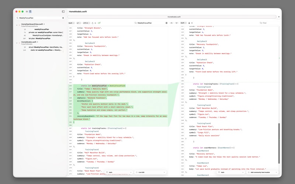Click "Hydration Check" title in left pane

(x=89, y=64)
